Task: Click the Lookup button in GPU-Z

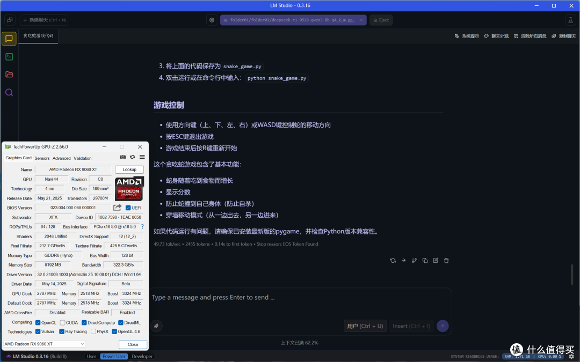Action: pyautogui.click(x=129, y=169)
